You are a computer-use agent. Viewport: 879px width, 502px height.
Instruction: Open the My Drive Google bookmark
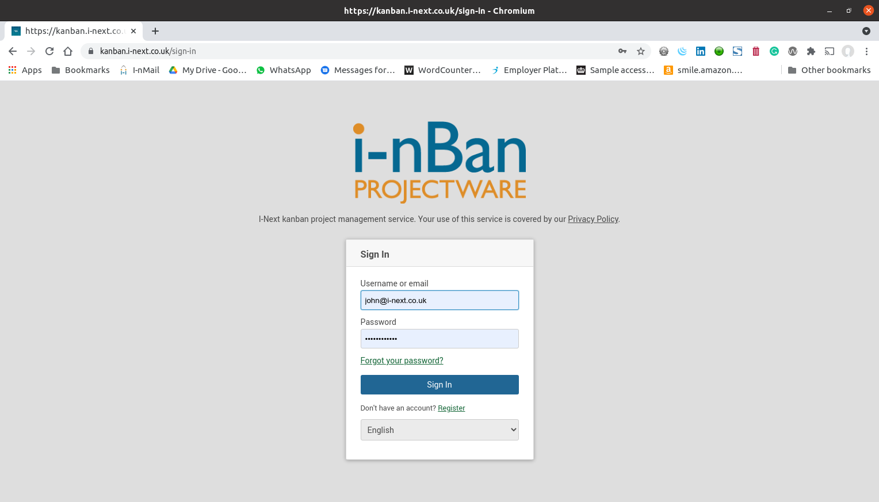point(208,70)
